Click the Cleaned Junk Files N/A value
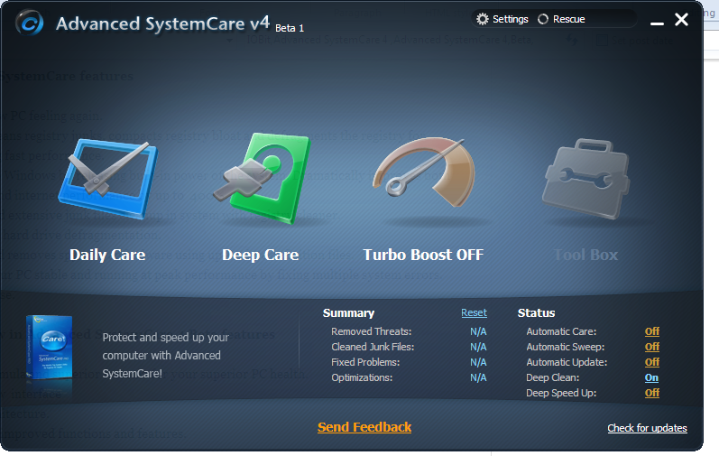 [x=478, y=347]
